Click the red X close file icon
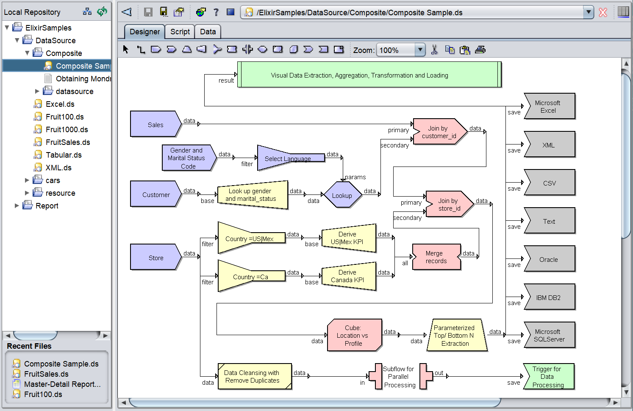The height and width of the screenshot is (411, 633). pyautogui.click(x=603, y=12)
